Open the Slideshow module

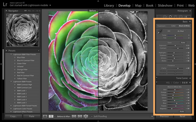(x=165, y=5)
